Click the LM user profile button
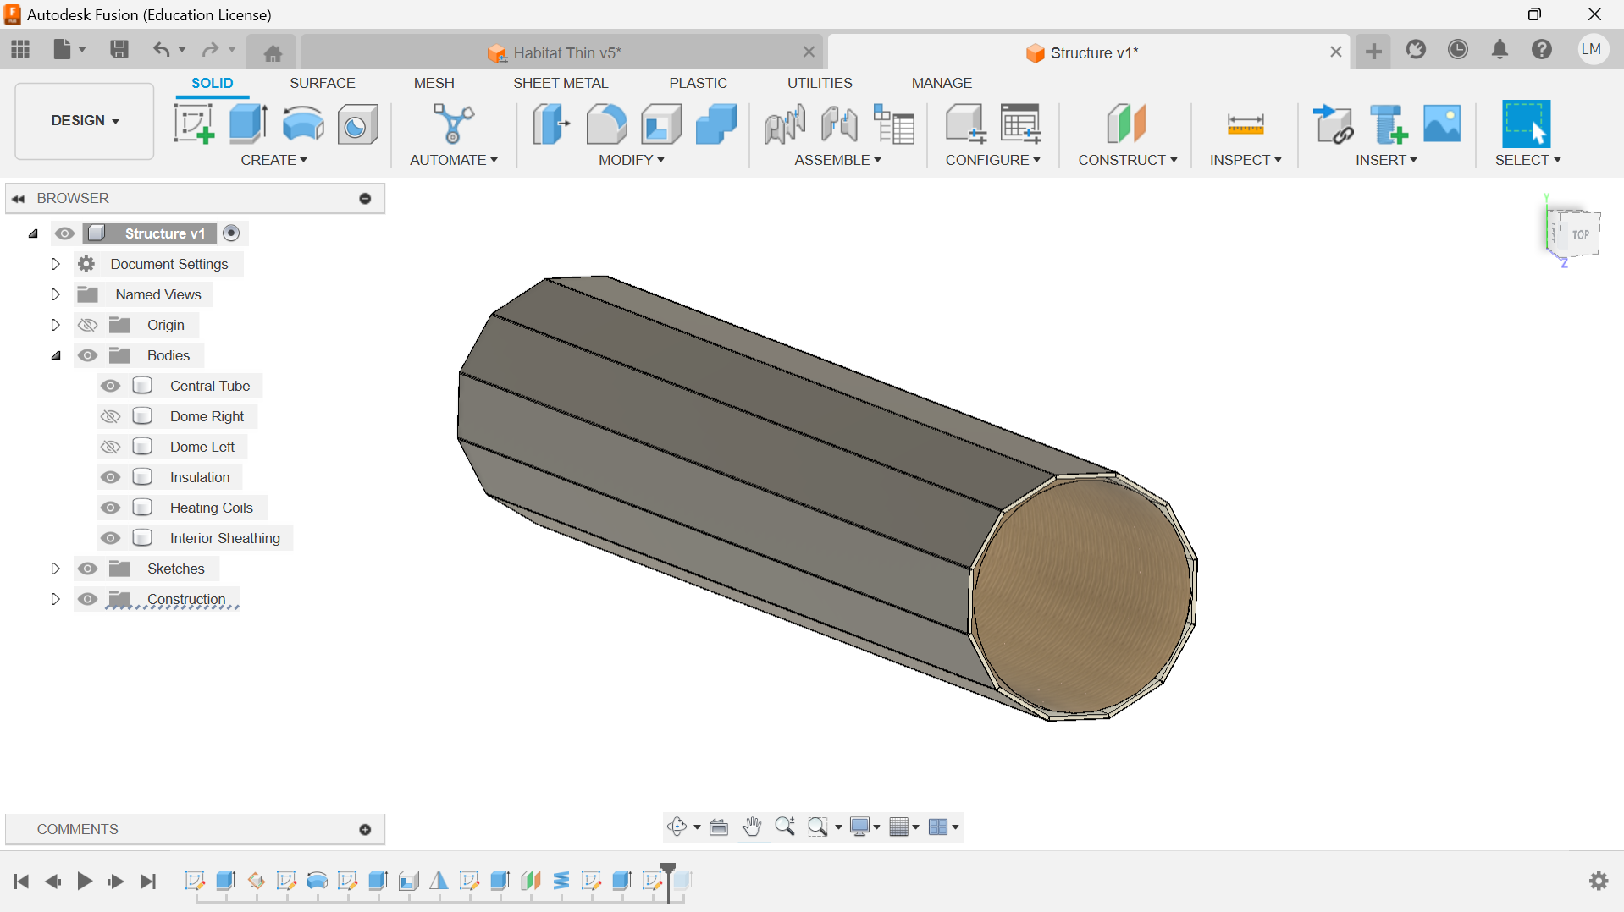 tap(1592, 49)
